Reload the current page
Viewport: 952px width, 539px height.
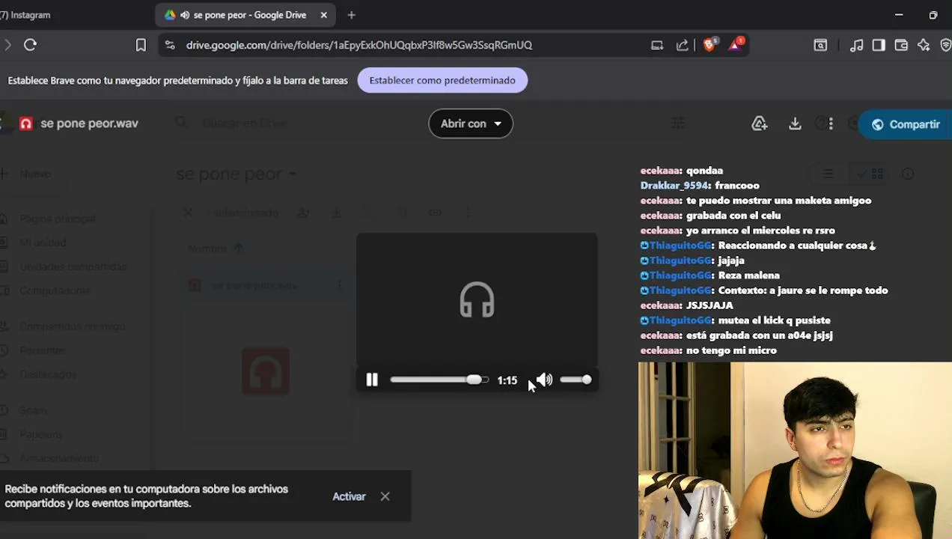30,45
